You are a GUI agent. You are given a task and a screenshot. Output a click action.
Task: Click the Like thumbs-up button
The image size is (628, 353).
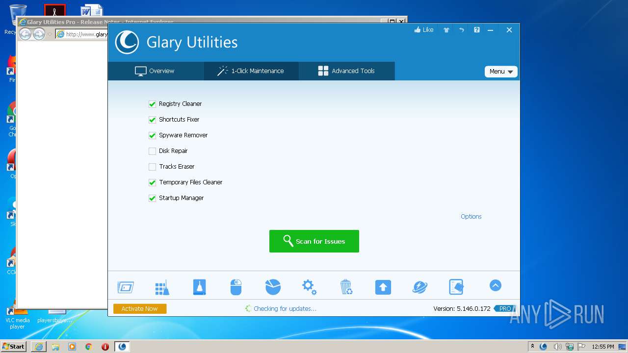(x=424, y=30)
